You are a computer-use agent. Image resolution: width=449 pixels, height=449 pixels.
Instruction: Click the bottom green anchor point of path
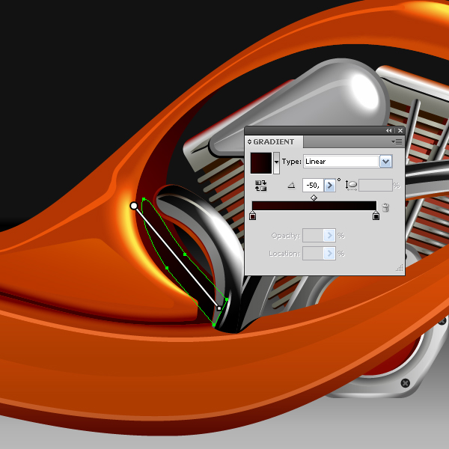point(214,325)
